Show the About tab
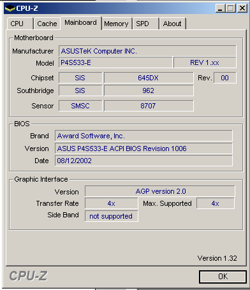 [x=173, y=24]
